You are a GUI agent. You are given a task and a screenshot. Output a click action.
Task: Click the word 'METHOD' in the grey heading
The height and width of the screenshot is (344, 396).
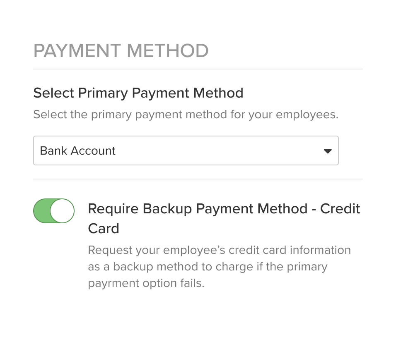[x=168, y=51]
